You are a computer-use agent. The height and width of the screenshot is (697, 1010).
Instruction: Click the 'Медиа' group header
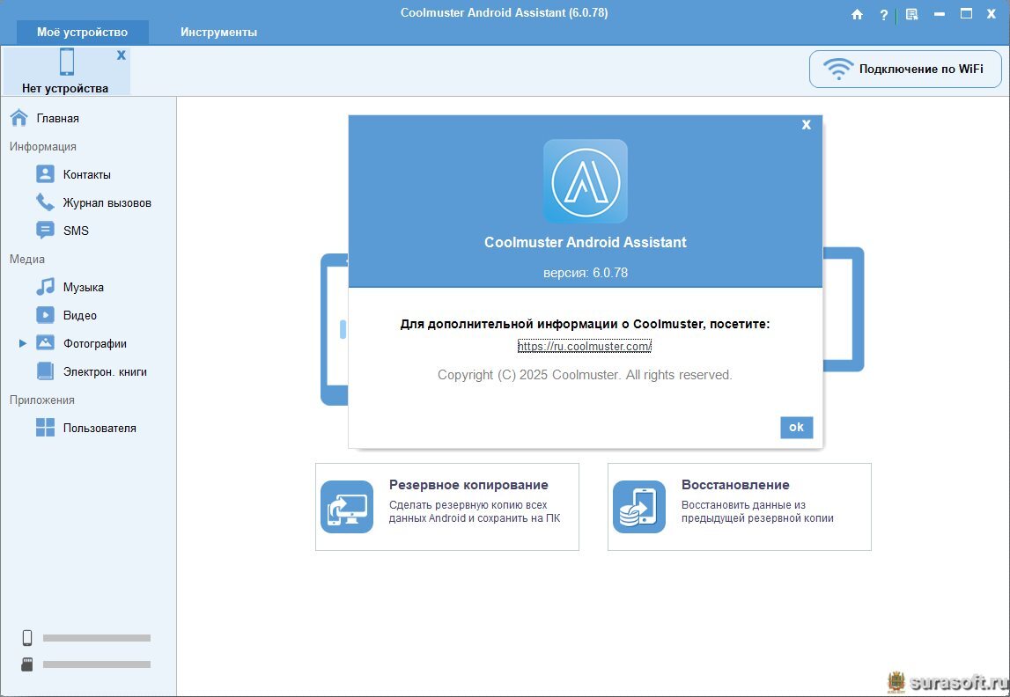(27, 260)
